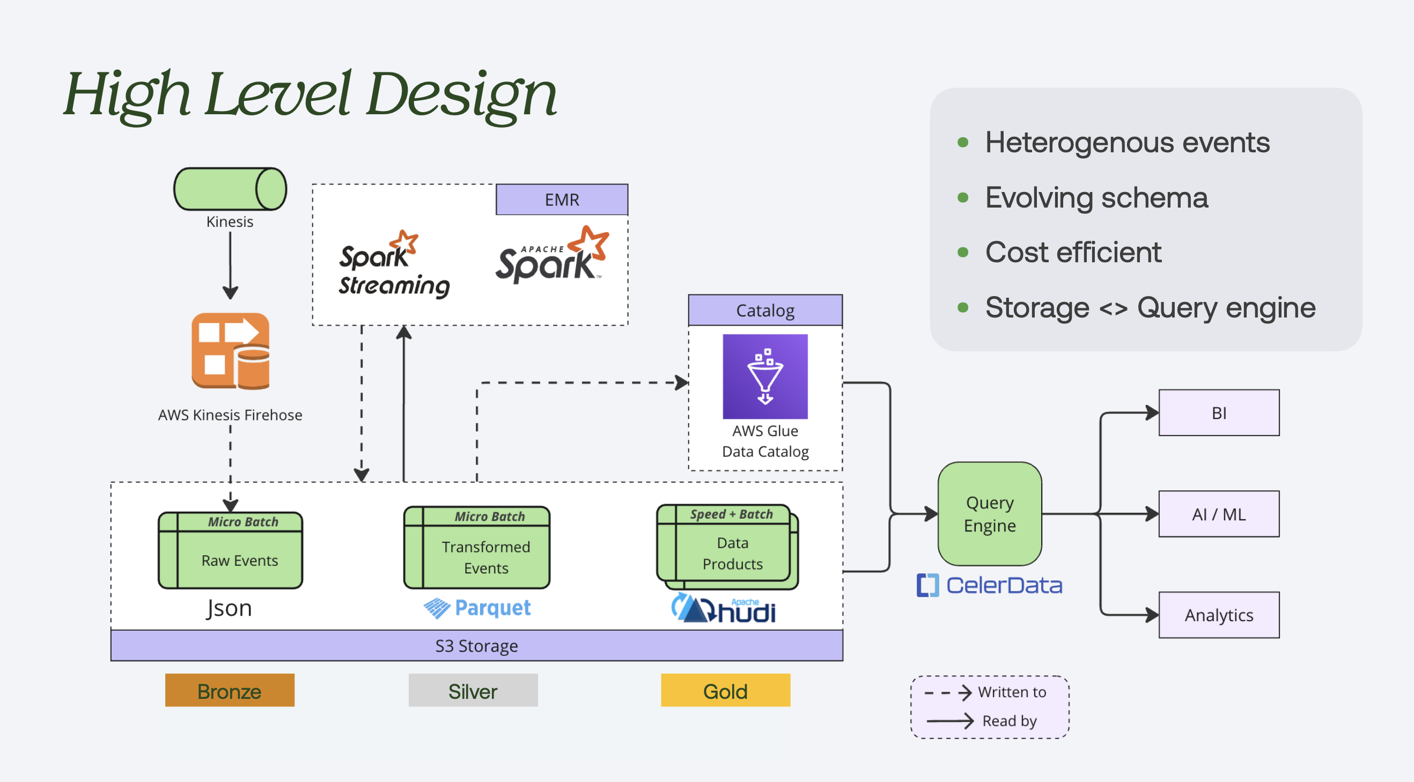
Task: Click the Query Engine green box
Action: pos(990,514)
